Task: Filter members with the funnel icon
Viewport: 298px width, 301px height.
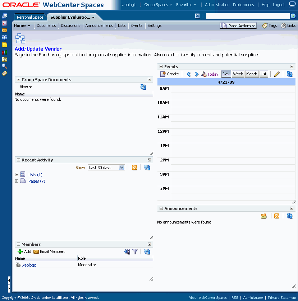Action: [x=135, y=251]
